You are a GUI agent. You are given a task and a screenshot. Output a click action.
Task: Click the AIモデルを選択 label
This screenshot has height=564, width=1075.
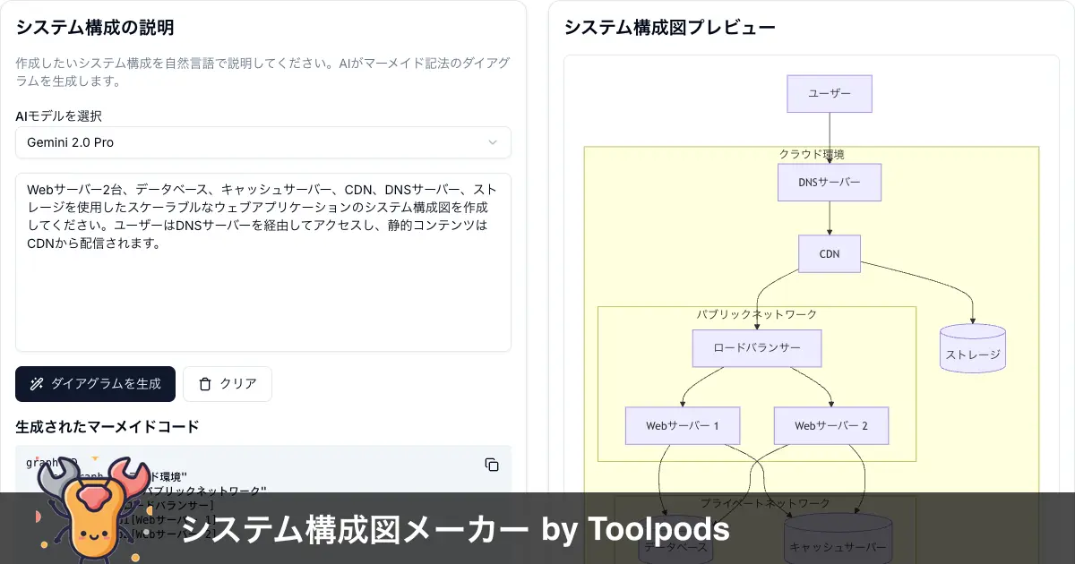[58, 116]
